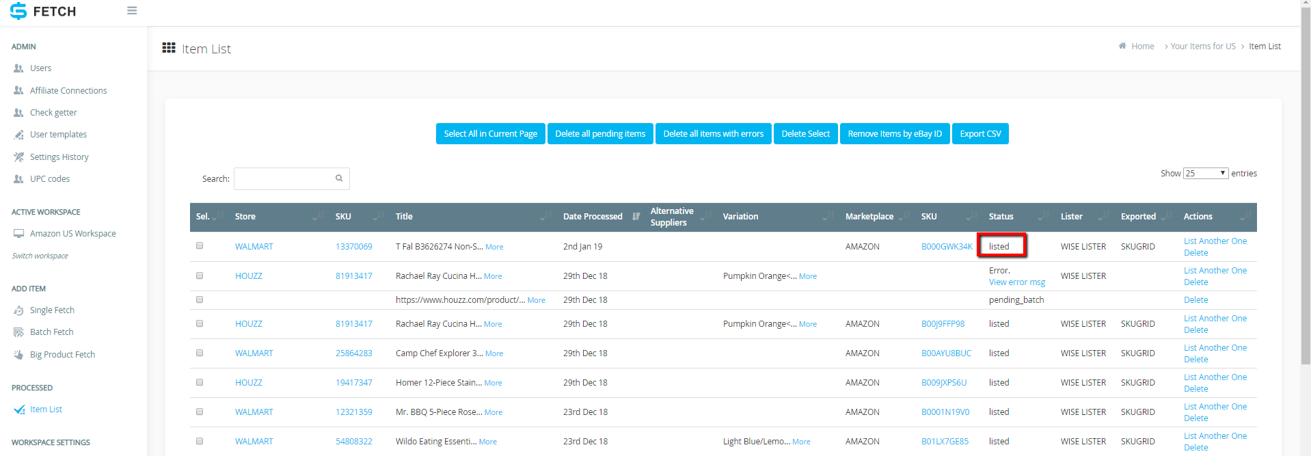Click the Big Product Fetch icon
Screen dimensions: 1311x456
[x=18, y=355]
